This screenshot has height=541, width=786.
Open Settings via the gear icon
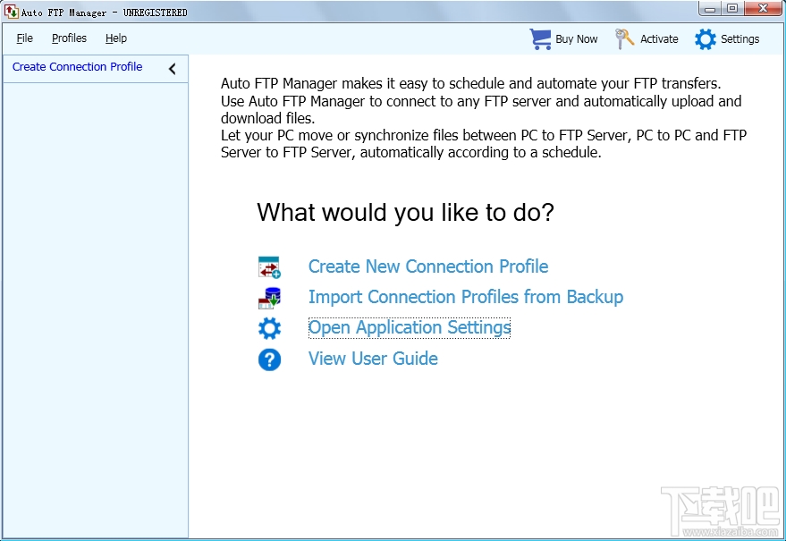click(704, 38)
